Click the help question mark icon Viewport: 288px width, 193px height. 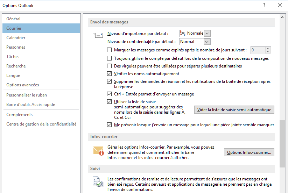[264, 5]
